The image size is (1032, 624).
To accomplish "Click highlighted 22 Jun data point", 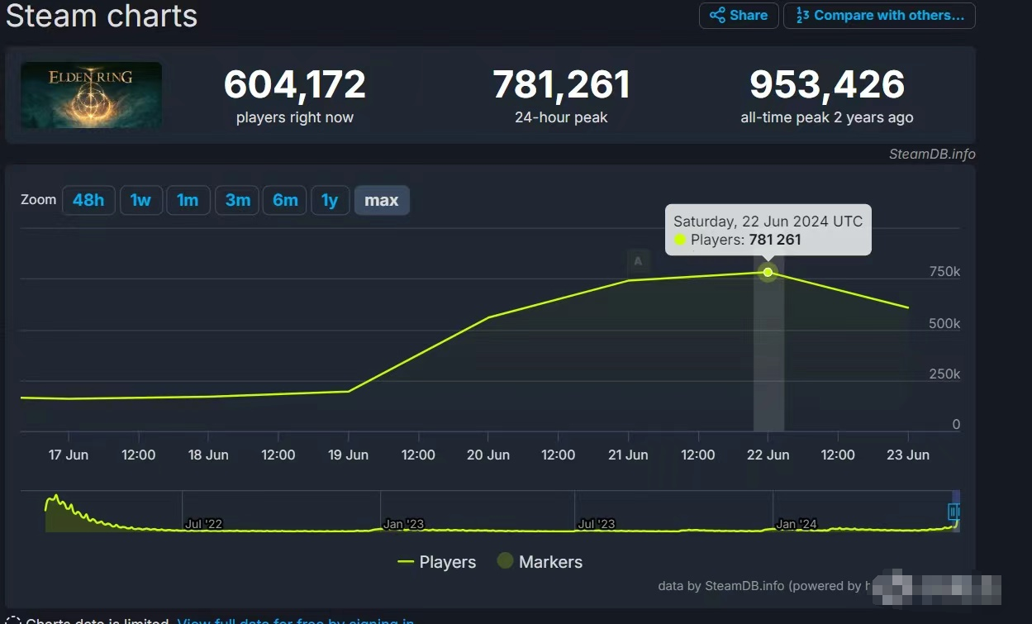I will [768, 272].
